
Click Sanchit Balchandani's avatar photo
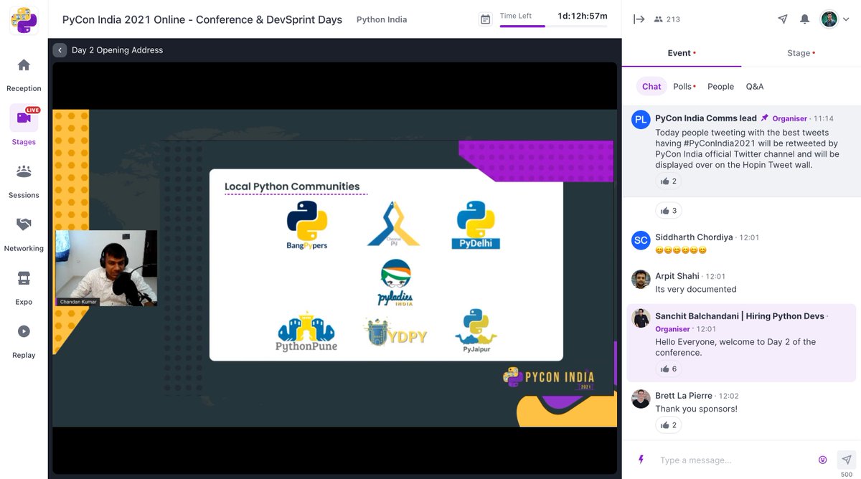[x=641, y=318]
